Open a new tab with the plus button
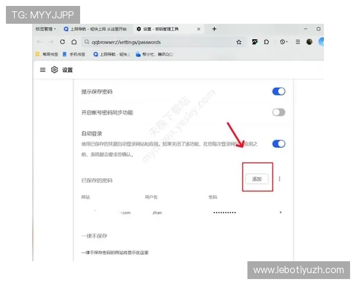Viewport: 356px width, 285px height. pos(214,29)
